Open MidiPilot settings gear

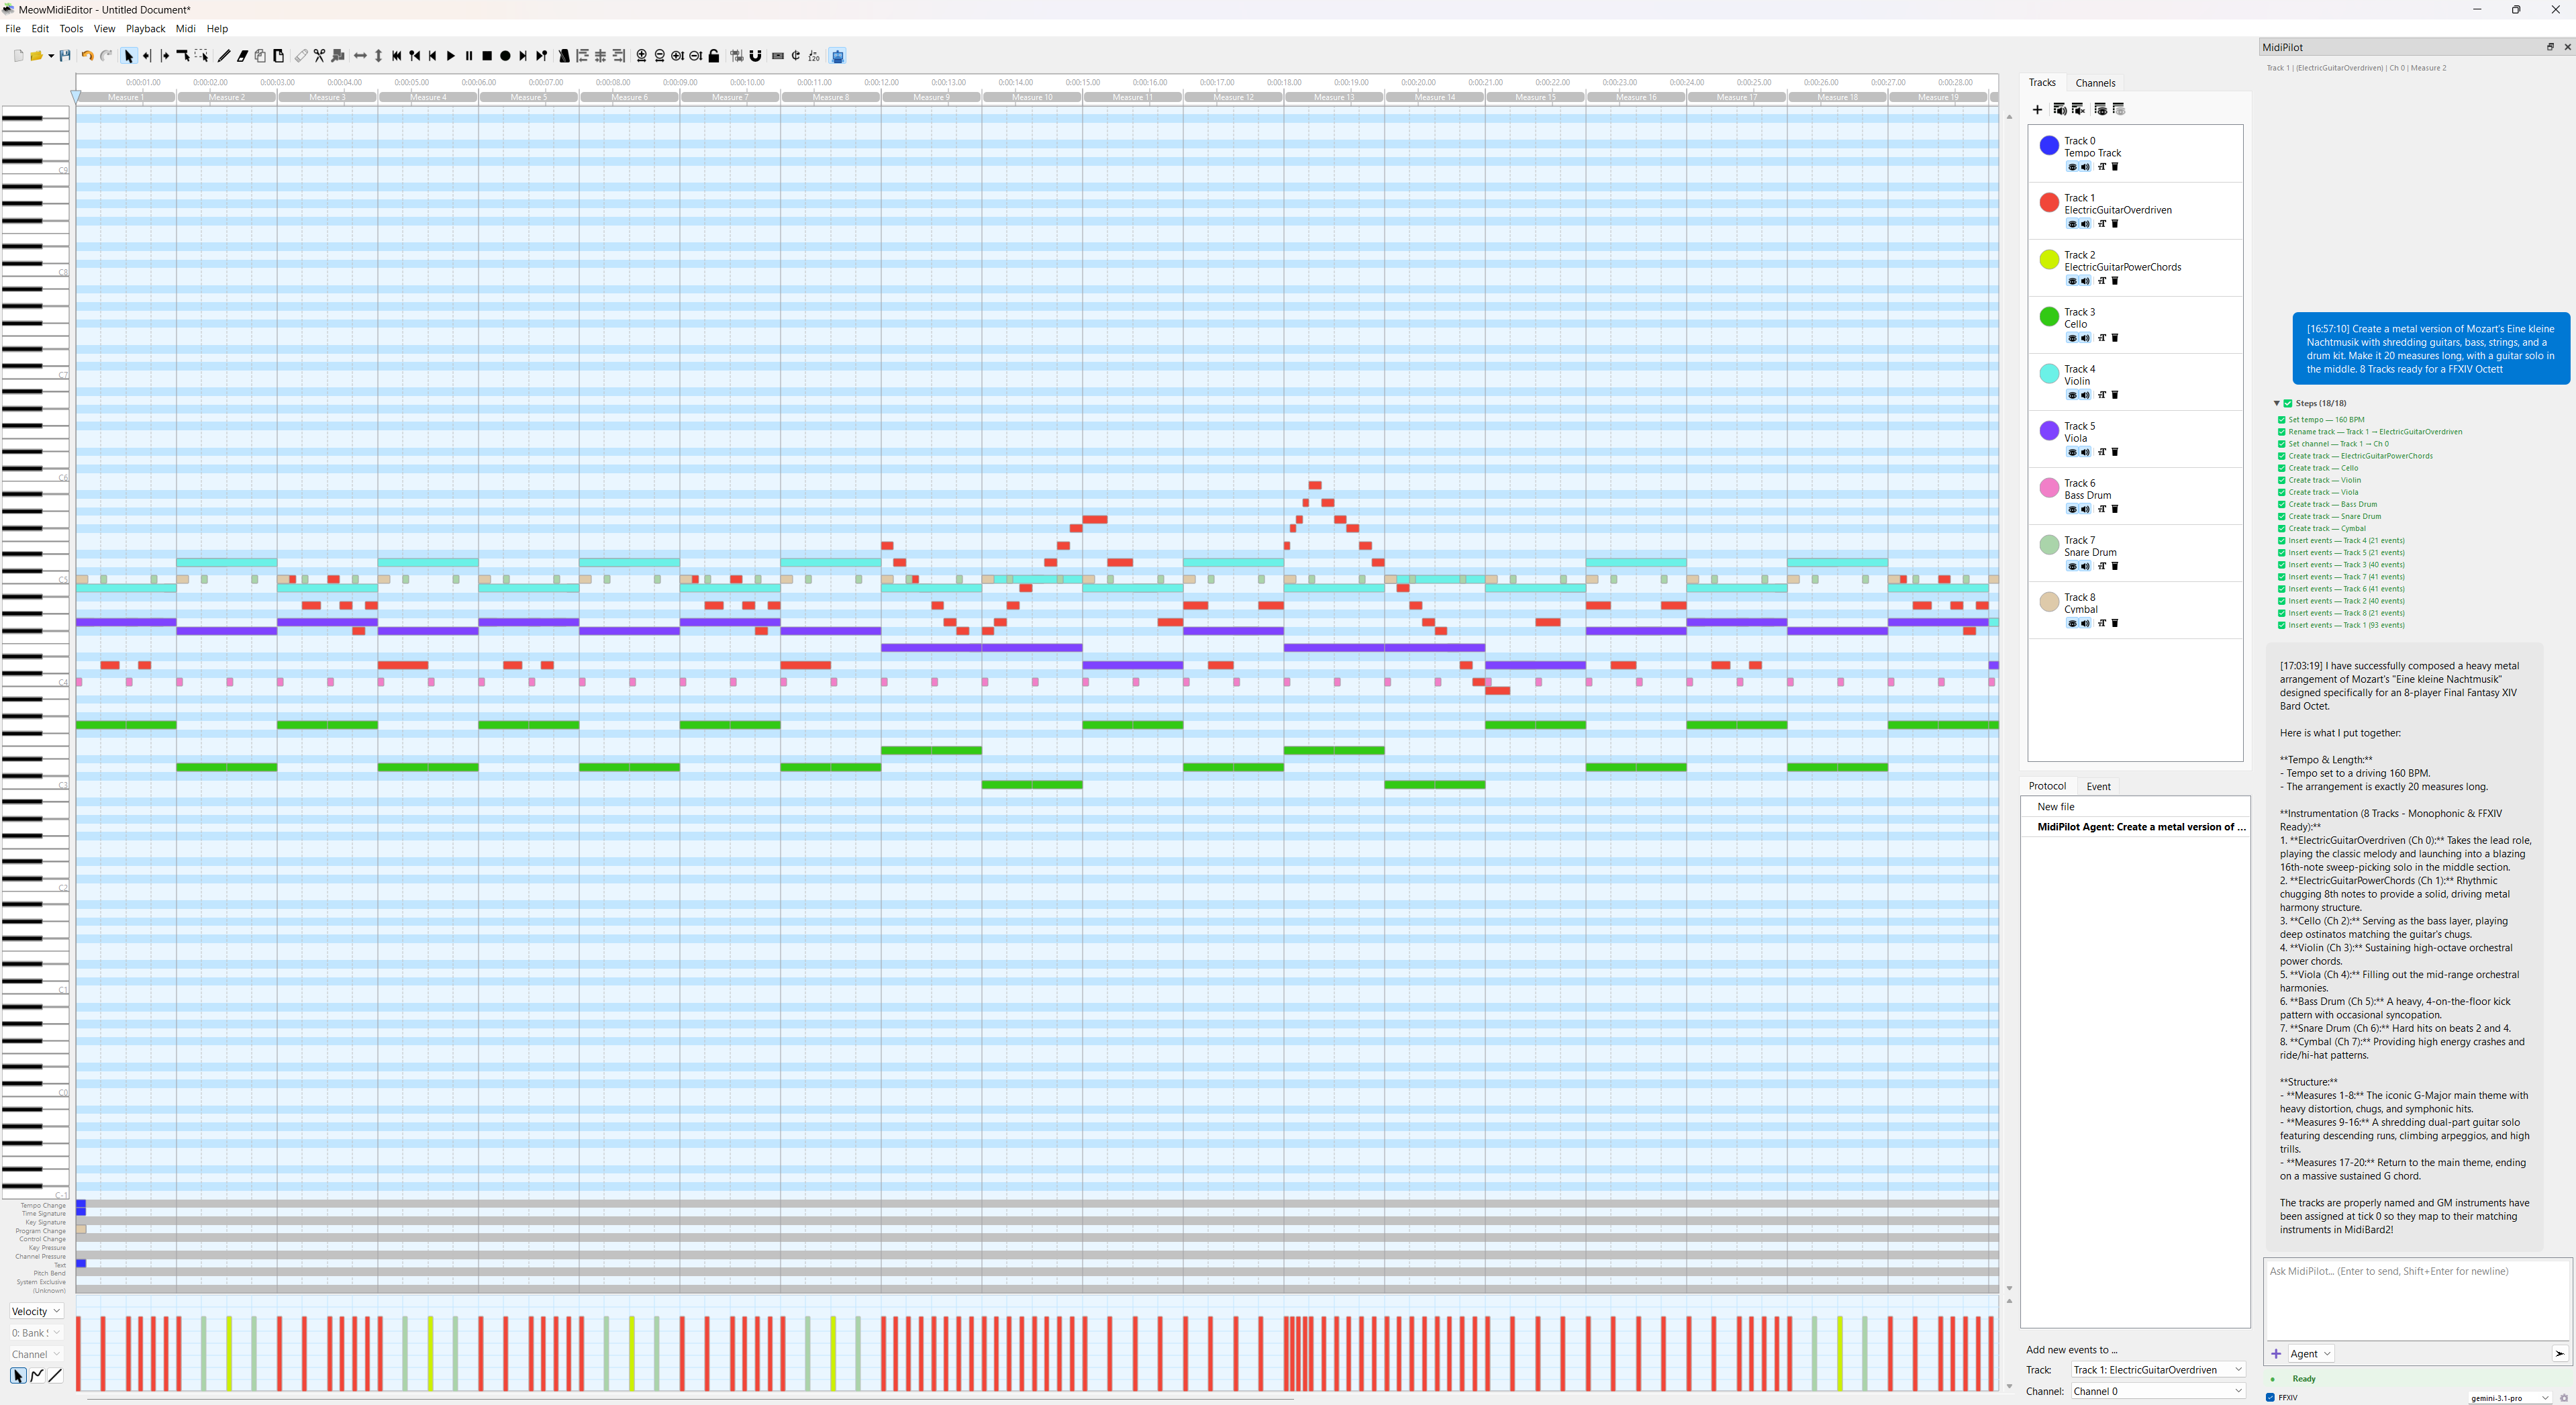pyautogui.click(x=2564, y=1398)
